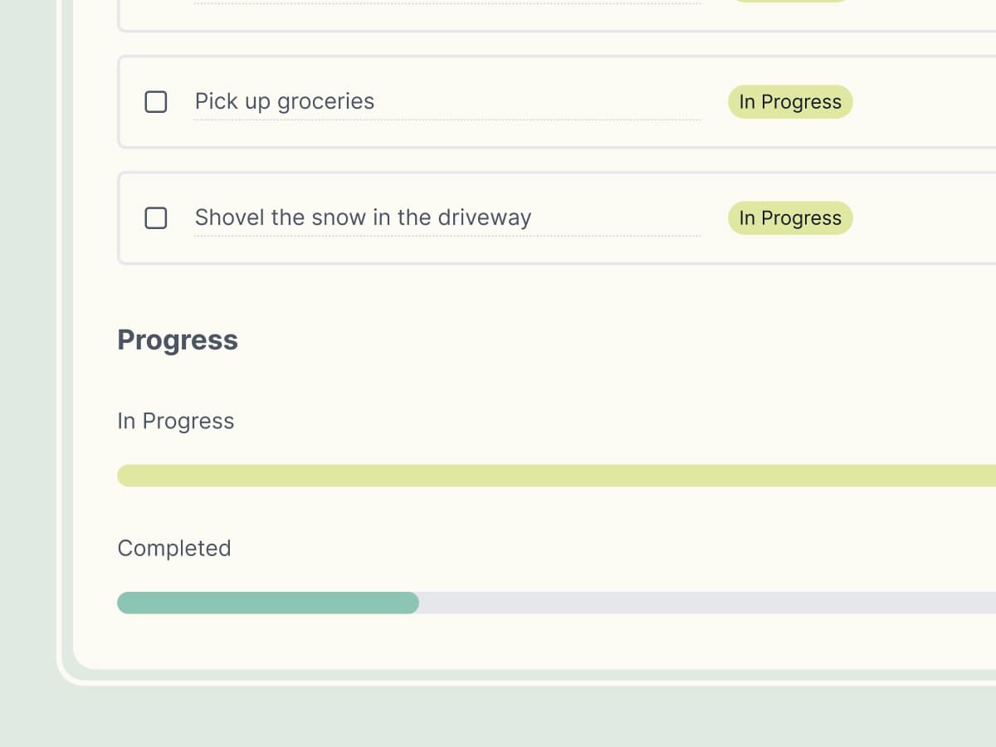Click the In Progress label above the green bar
The width and height of the screenshot is (996, 747).
175,421
